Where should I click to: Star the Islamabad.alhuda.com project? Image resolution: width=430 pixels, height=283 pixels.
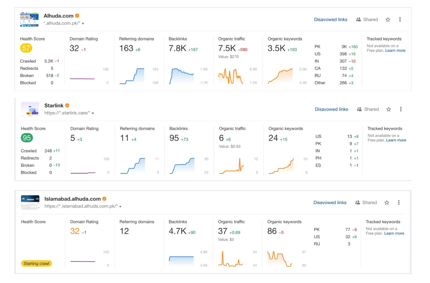(387, 203)
